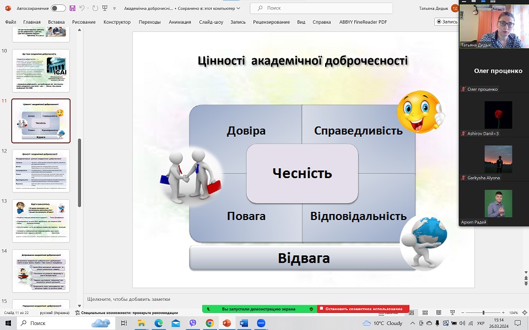Adjust the zoom slider handle
Screen dimensions: 529x330
[x=483, y=313]
